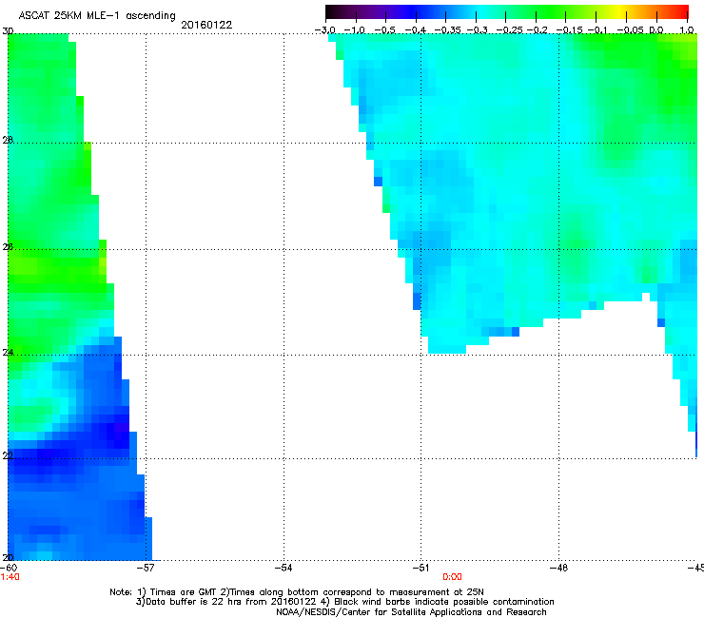The width and height of the screenshot is (704, 618).
Task: Click the "-0.35" color bar label
Action: (448, 30)
